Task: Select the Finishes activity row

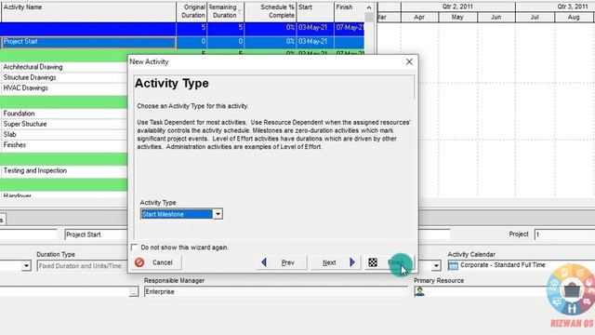Action: [x=15, y=145]
